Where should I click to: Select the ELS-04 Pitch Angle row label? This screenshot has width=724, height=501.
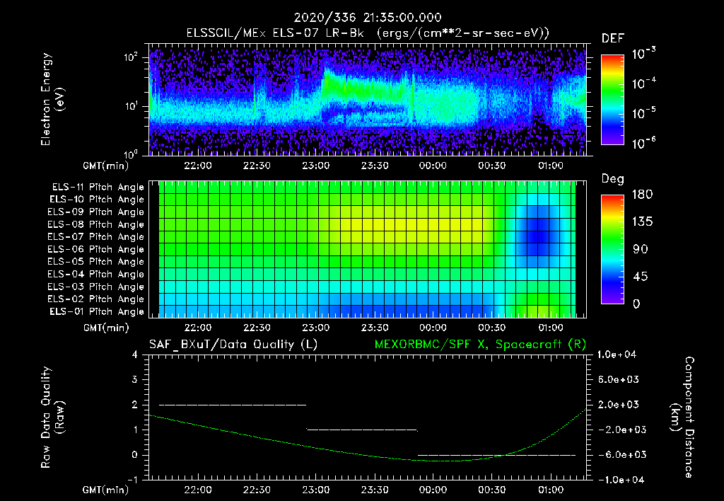tap(95, 274)
